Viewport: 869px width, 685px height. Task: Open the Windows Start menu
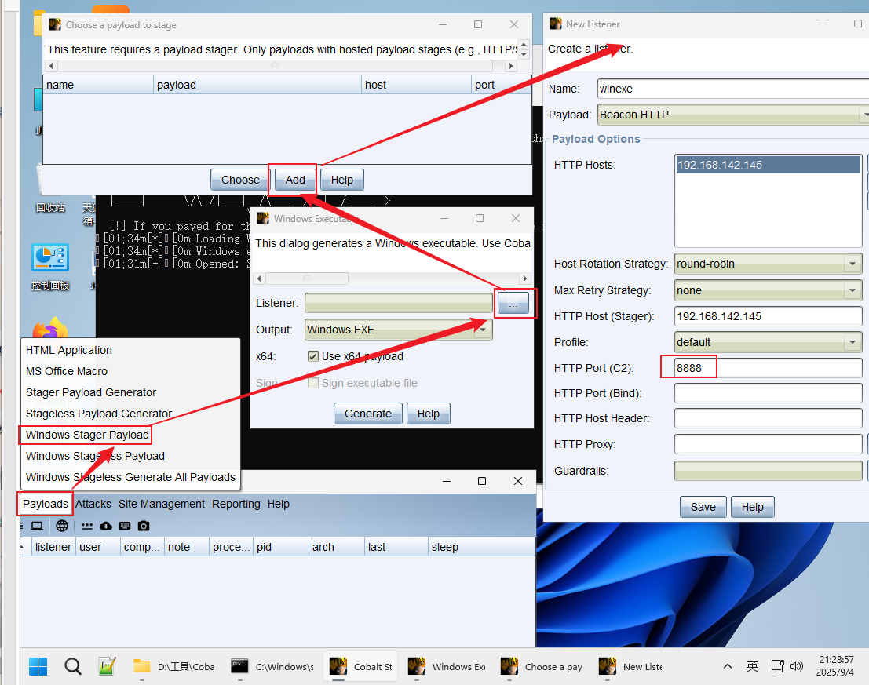[38, 666]
